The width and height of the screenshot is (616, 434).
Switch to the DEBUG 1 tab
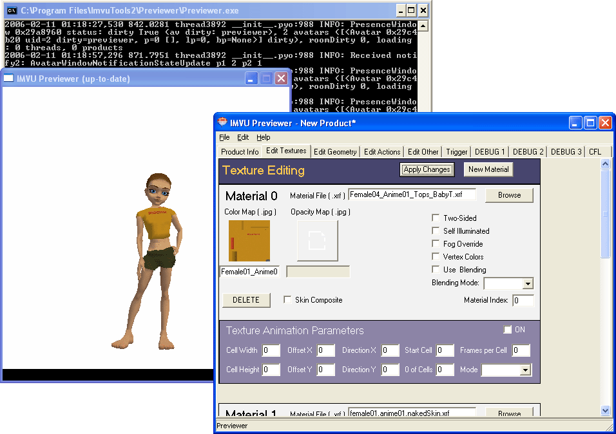point(490,152)
